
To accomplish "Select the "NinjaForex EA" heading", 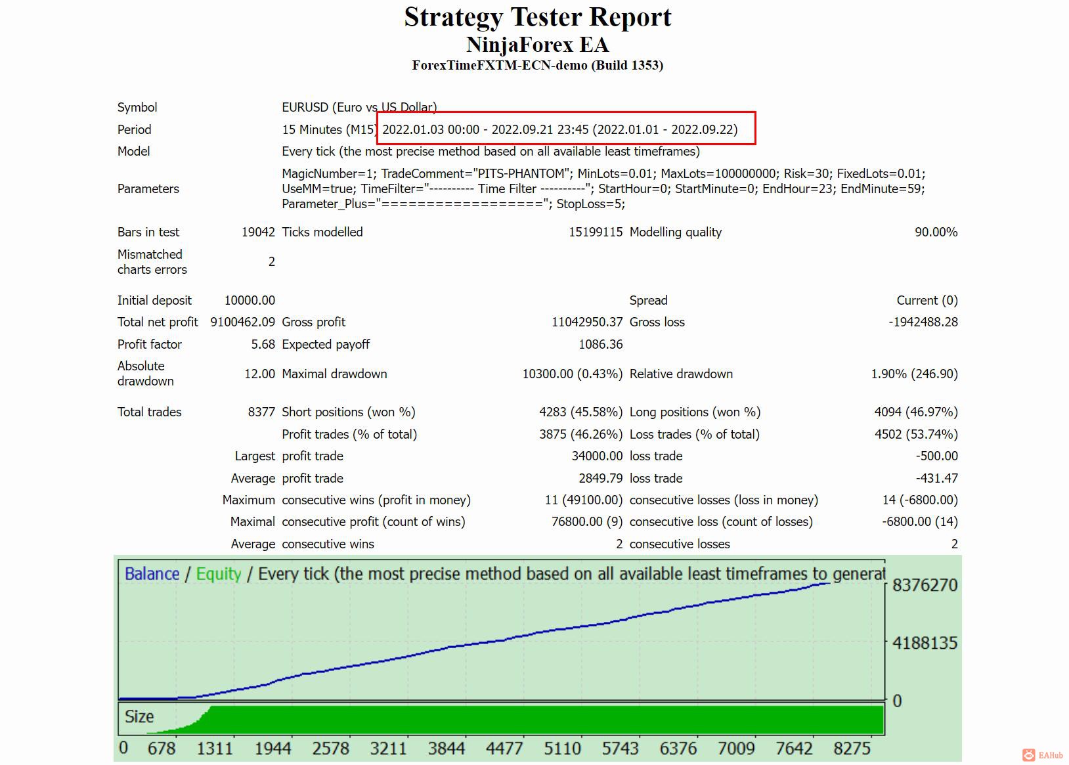I will tap(538, 45).
